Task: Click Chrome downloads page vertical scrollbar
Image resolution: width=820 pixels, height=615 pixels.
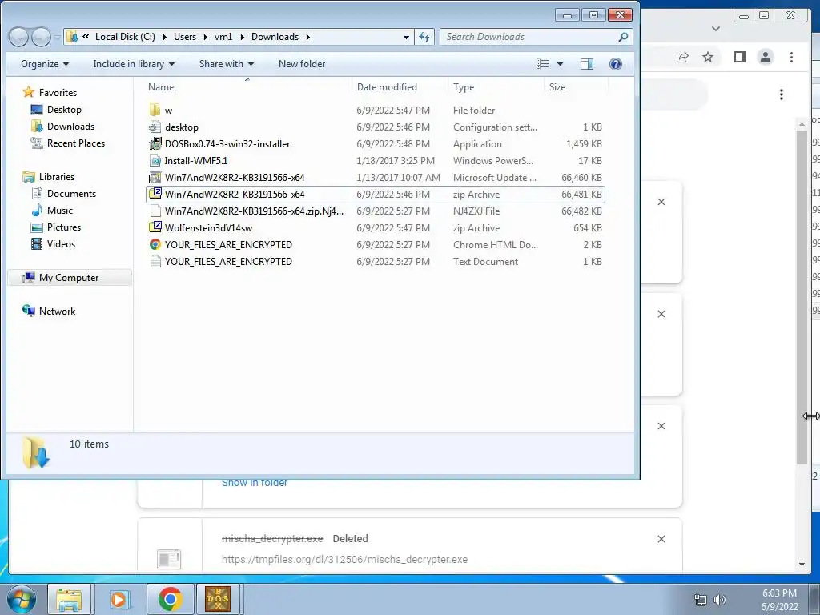Action: (802, 298)
